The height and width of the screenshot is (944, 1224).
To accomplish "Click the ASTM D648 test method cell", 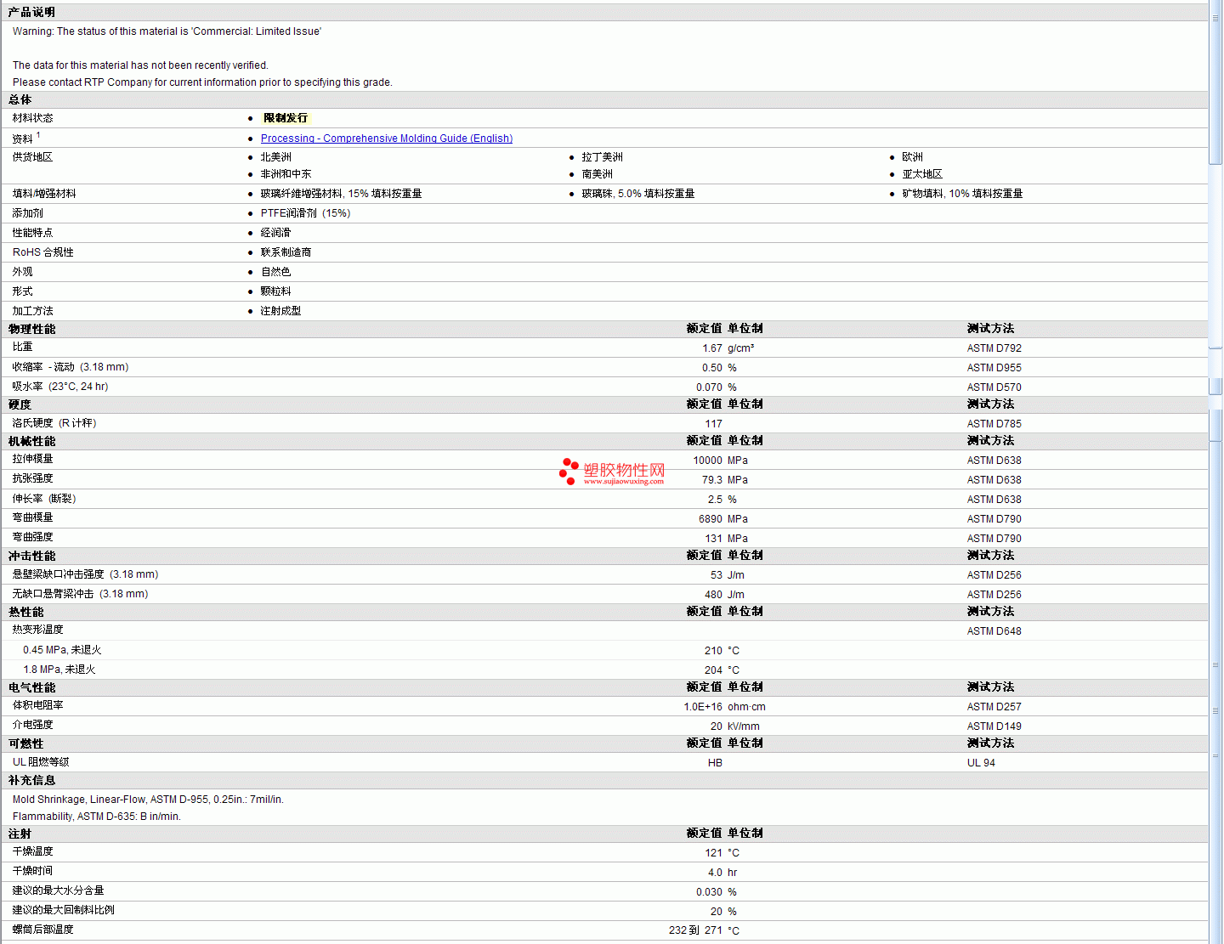I will 994,631.
